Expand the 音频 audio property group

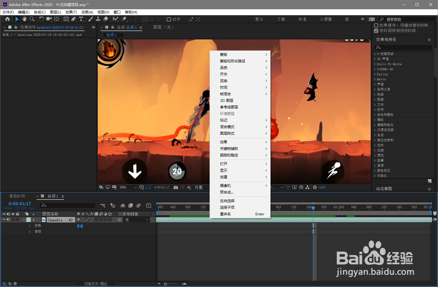[x=30, y=232]
